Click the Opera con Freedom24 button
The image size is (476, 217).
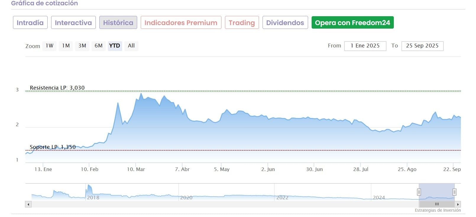tap(352, 23)
